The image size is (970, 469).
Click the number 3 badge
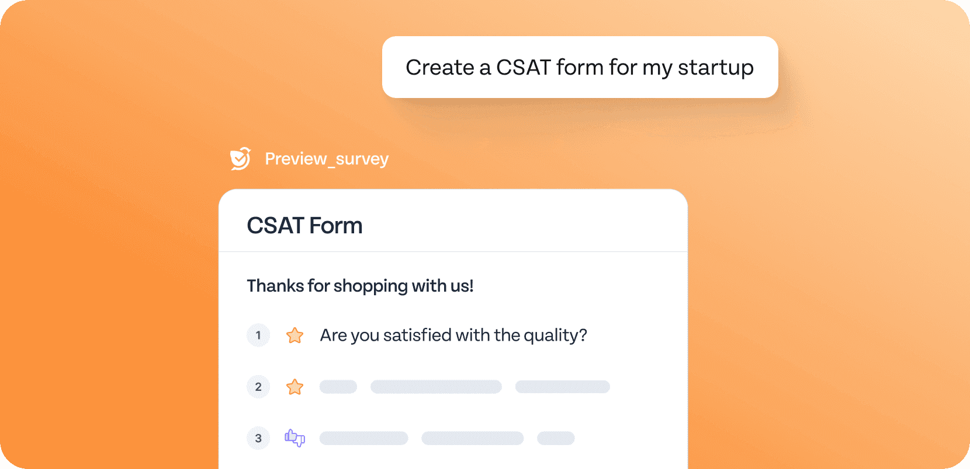[x=258, y=438]
